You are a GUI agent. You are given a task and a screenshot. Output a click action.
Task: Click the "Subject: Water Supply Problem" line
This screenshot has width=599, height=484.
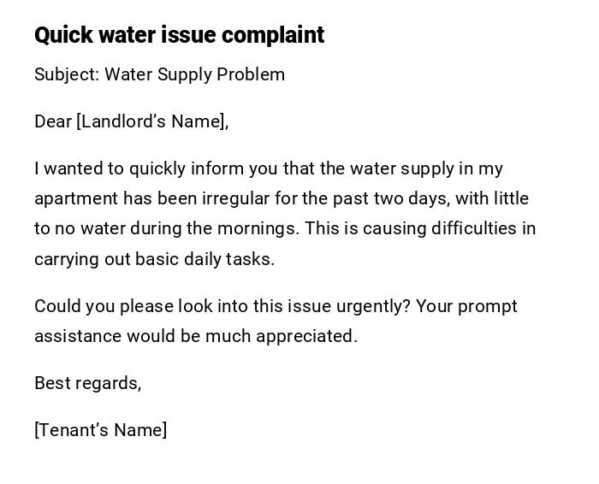159,74
